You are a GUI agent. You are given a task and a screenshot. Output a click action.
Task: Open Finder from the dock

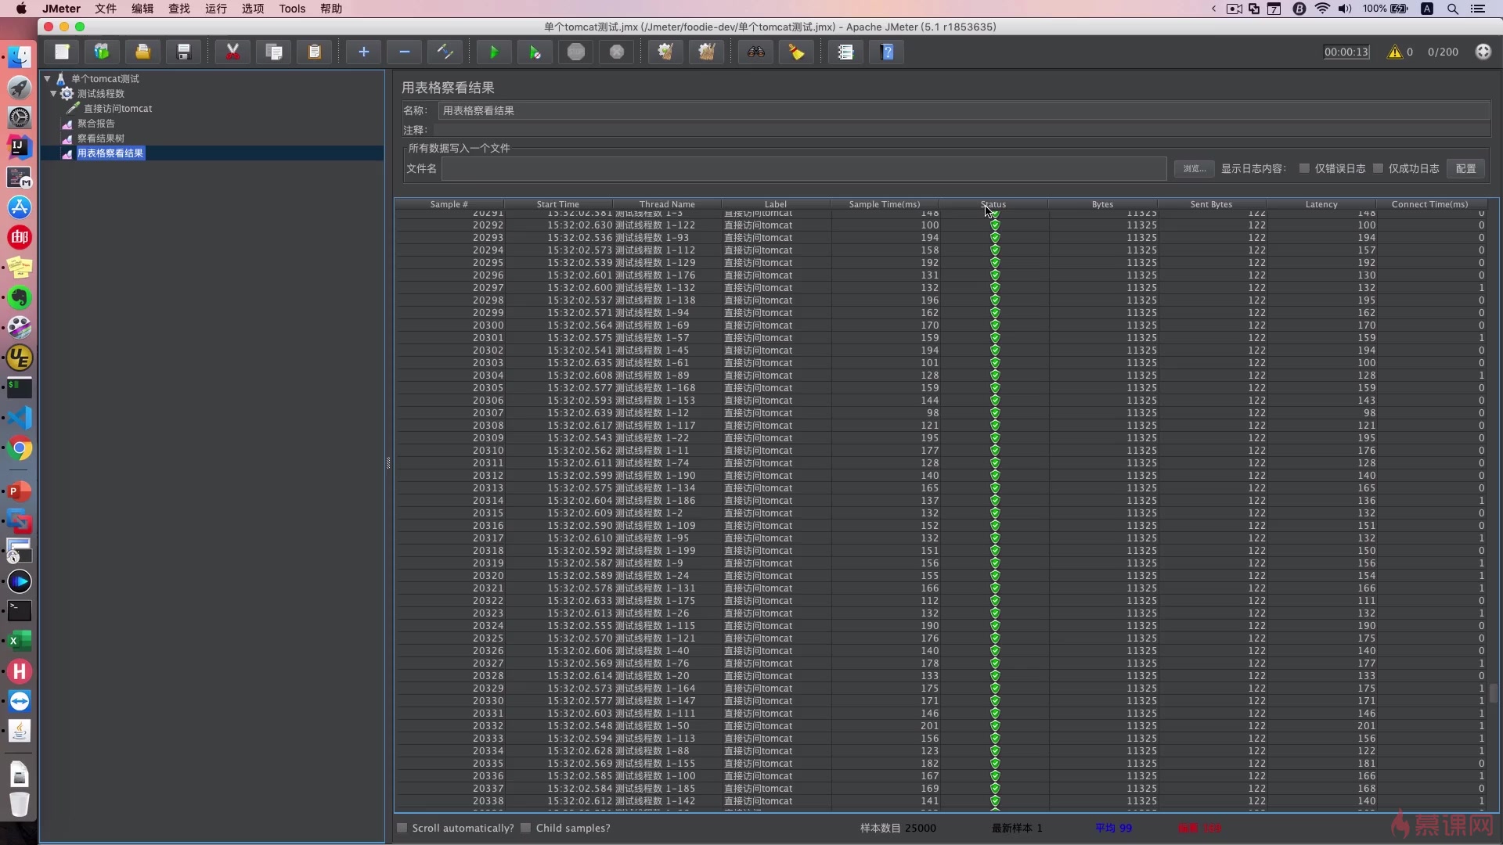(20, 56)
